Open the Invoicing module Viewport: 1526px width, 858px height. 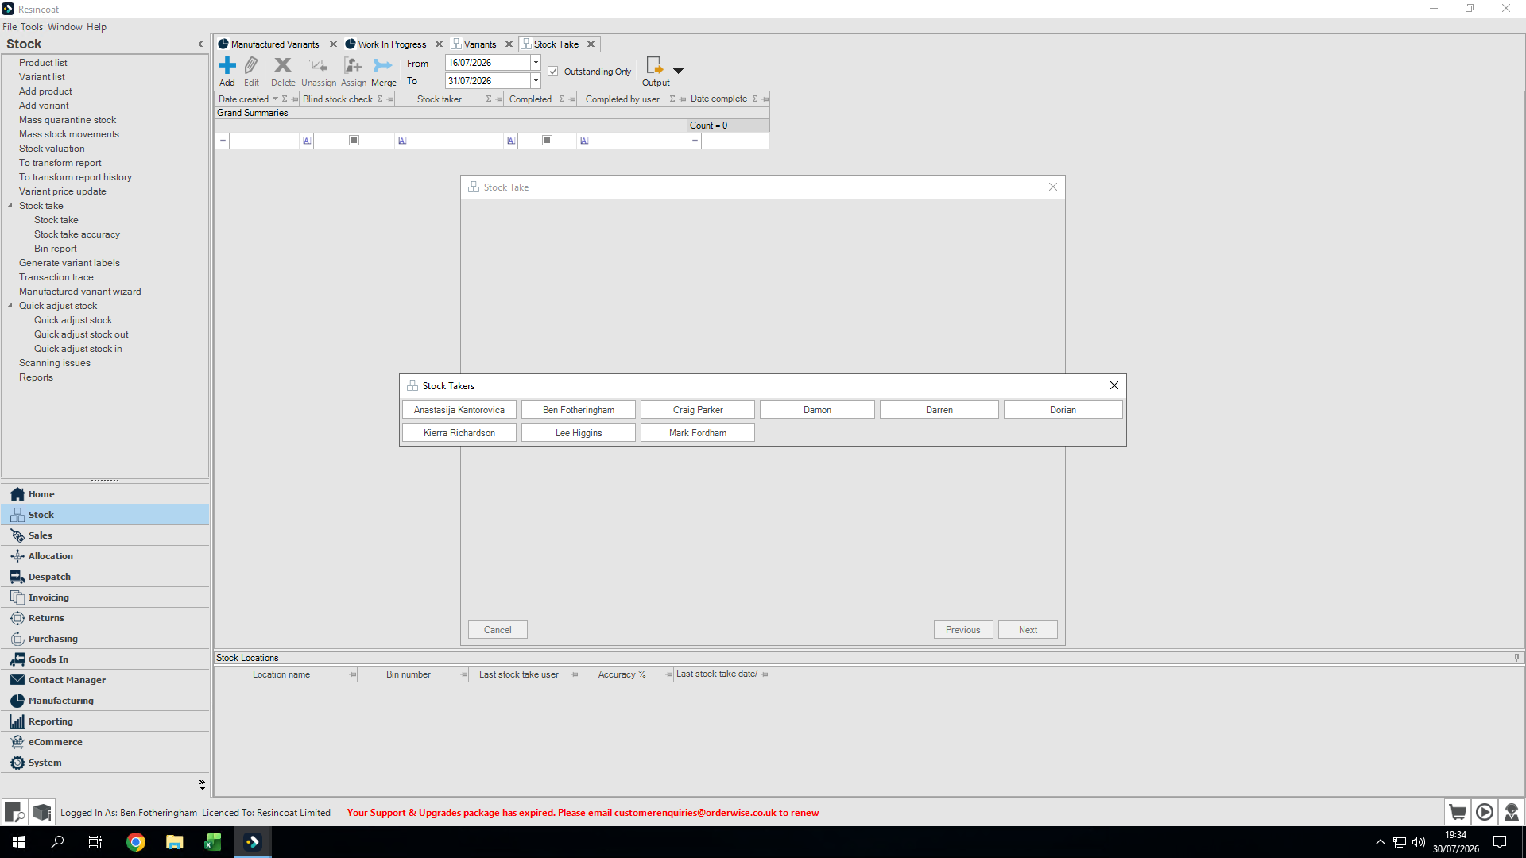(x=105, y=597)
